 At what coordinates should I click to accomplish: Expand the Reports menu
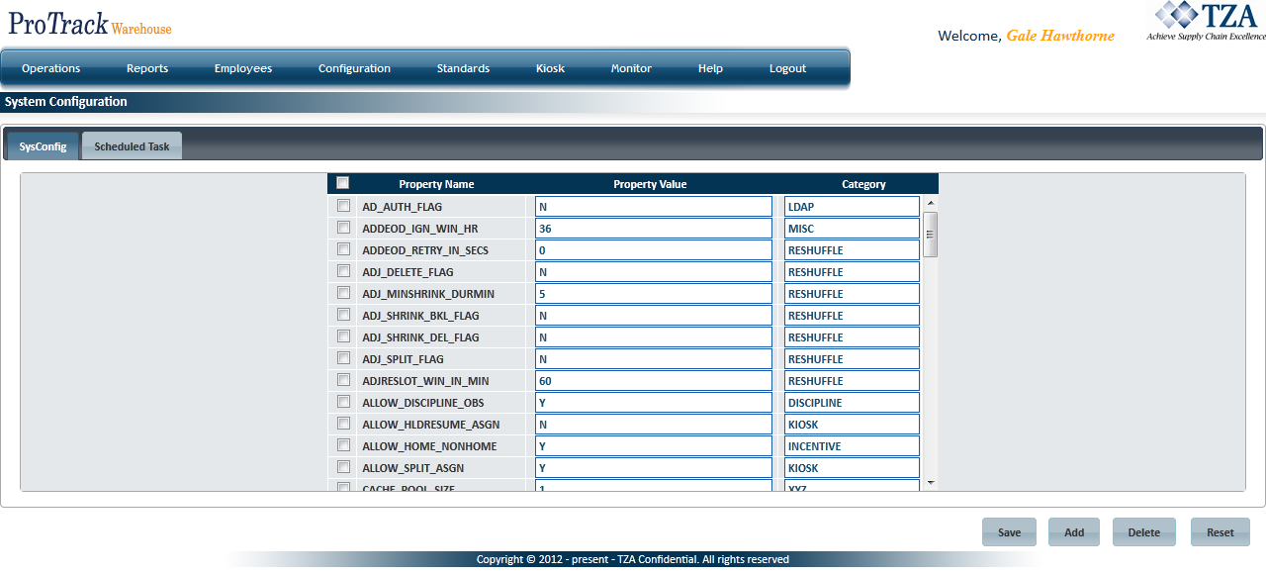[147, 68]
